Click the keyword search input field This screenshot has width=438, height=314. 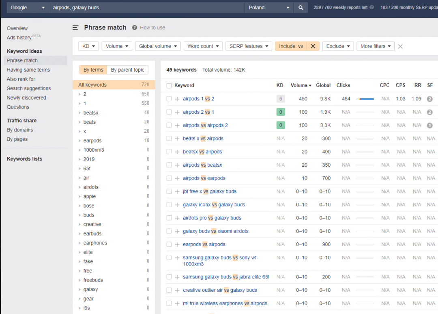142,7
